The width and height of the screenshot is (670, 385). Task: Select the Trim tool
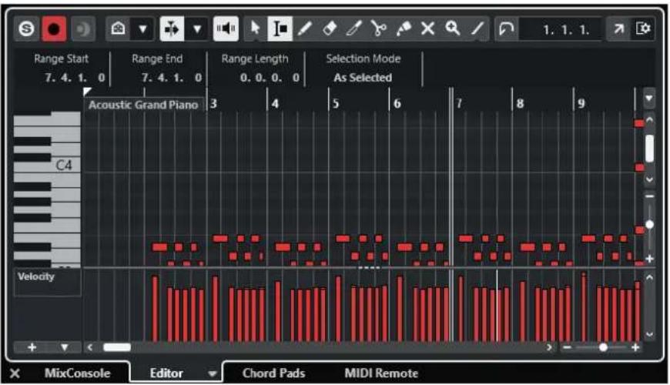[x=353, y=29]
